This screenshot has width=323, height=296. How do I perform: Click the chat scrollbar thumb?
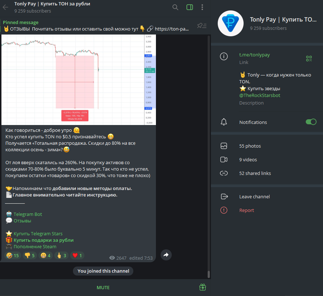208,274
